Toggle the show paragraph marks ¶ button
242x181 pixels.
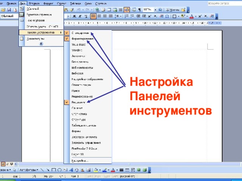(x=140, y=10)
